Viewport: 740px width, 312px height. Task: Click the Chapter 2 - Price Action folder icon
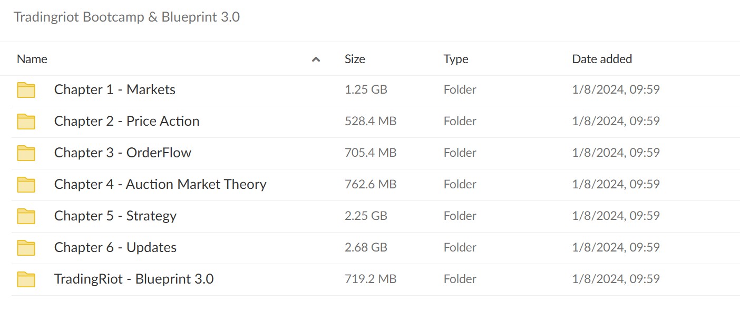pyautogui.click(x=26, y=122)
